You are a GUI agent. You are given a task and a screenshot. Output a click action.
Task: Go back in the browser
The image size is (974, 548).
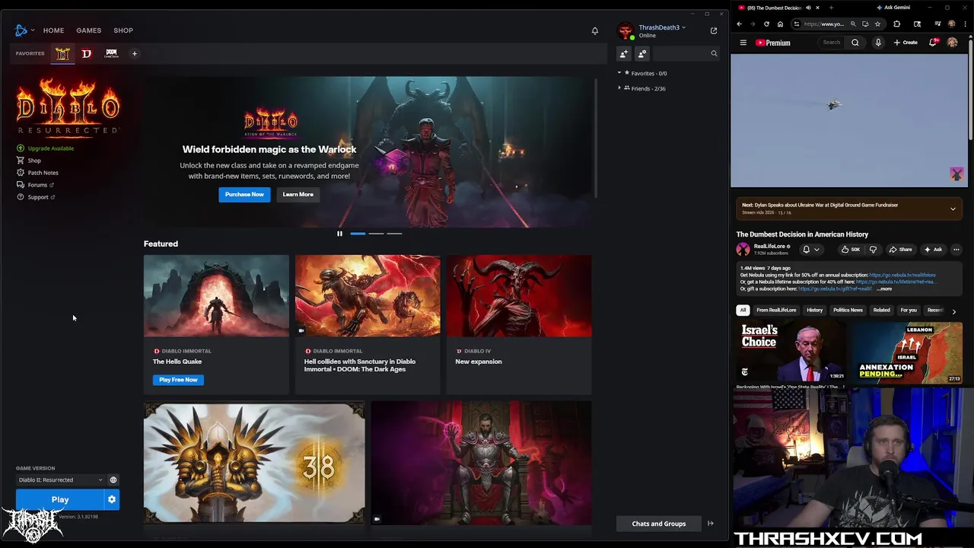739,24
